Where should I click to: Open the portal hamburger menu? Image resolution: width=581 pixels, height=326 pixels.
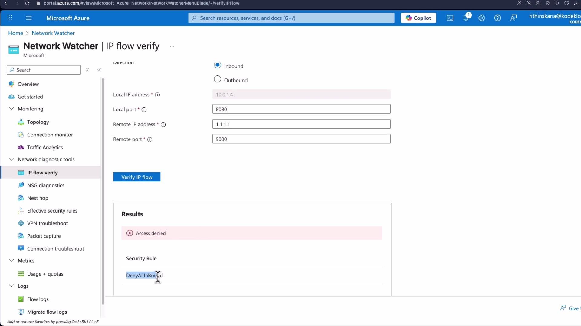coord(29,18)
